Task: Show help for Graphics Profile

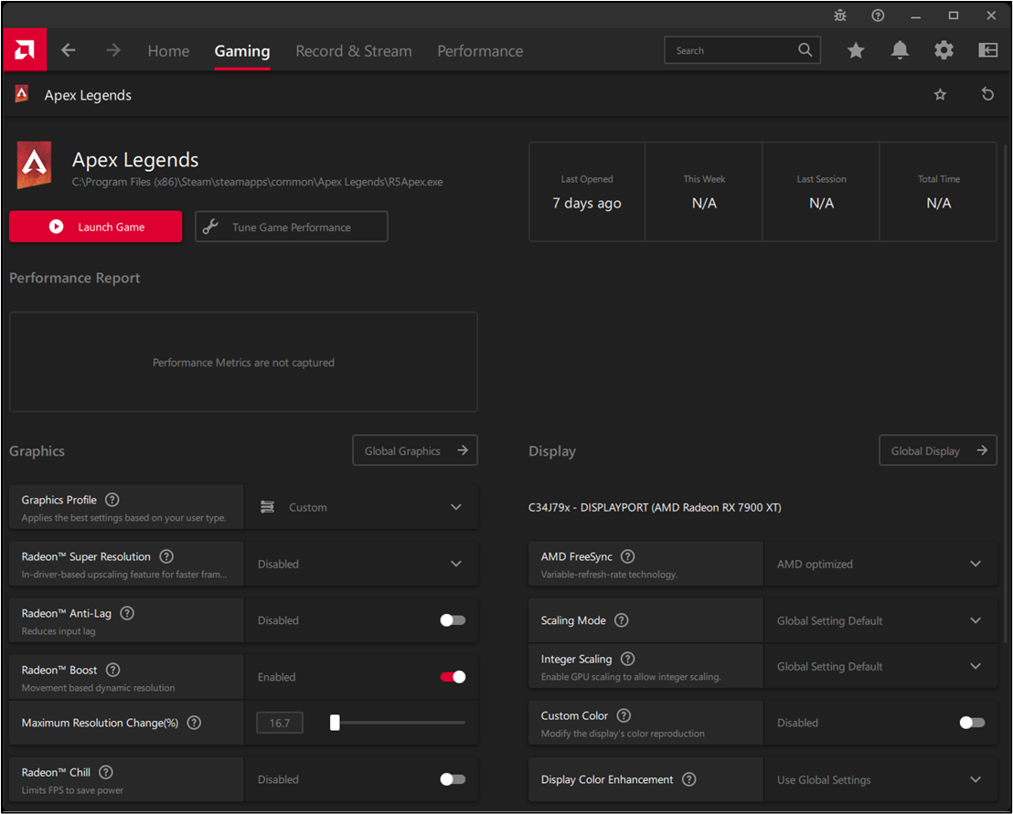Action: [x=112, y=500]
